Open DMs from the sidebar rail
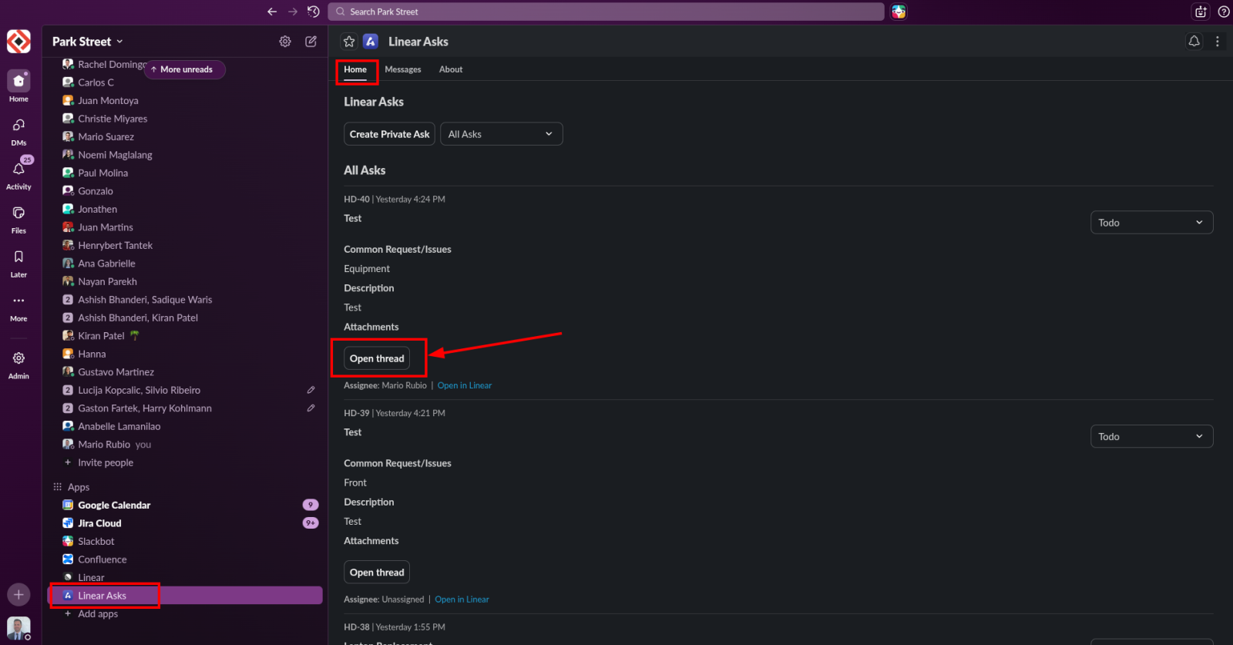This screenshot has height=645, width=1233. coord(18,131)
